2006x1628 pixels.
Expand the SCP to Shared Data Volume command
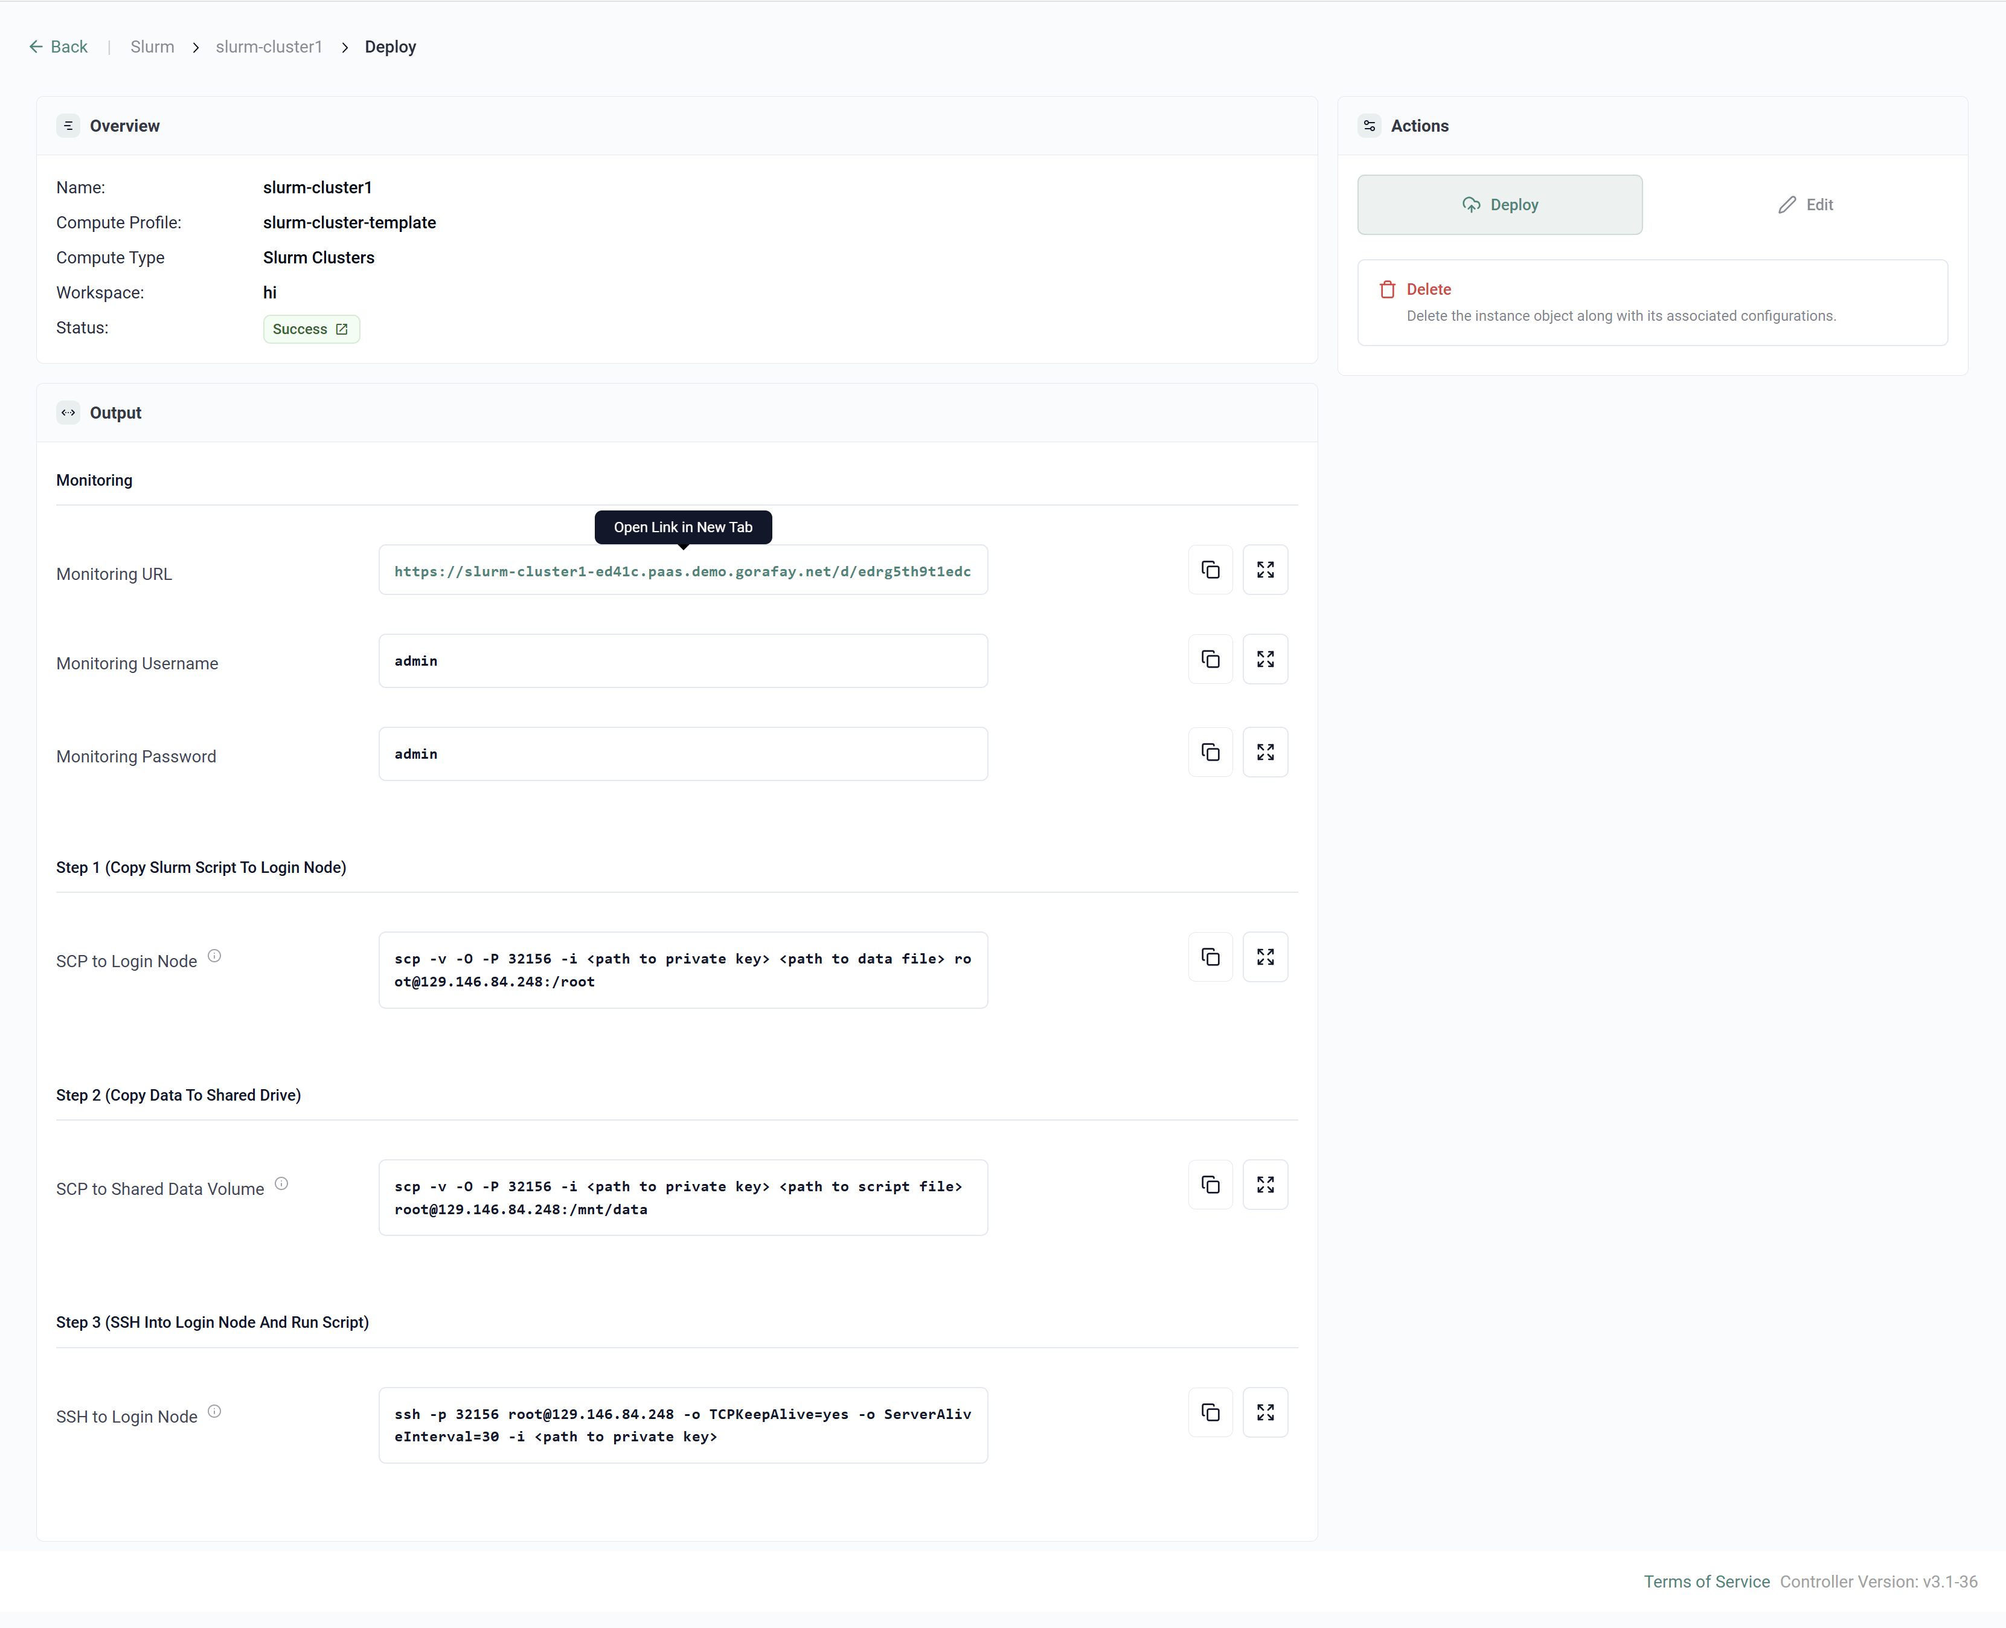[1264, 1185]
